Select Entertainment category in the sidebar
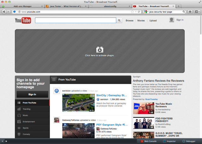The width and height of the screenshot is (202, 144). pos(32,122)
